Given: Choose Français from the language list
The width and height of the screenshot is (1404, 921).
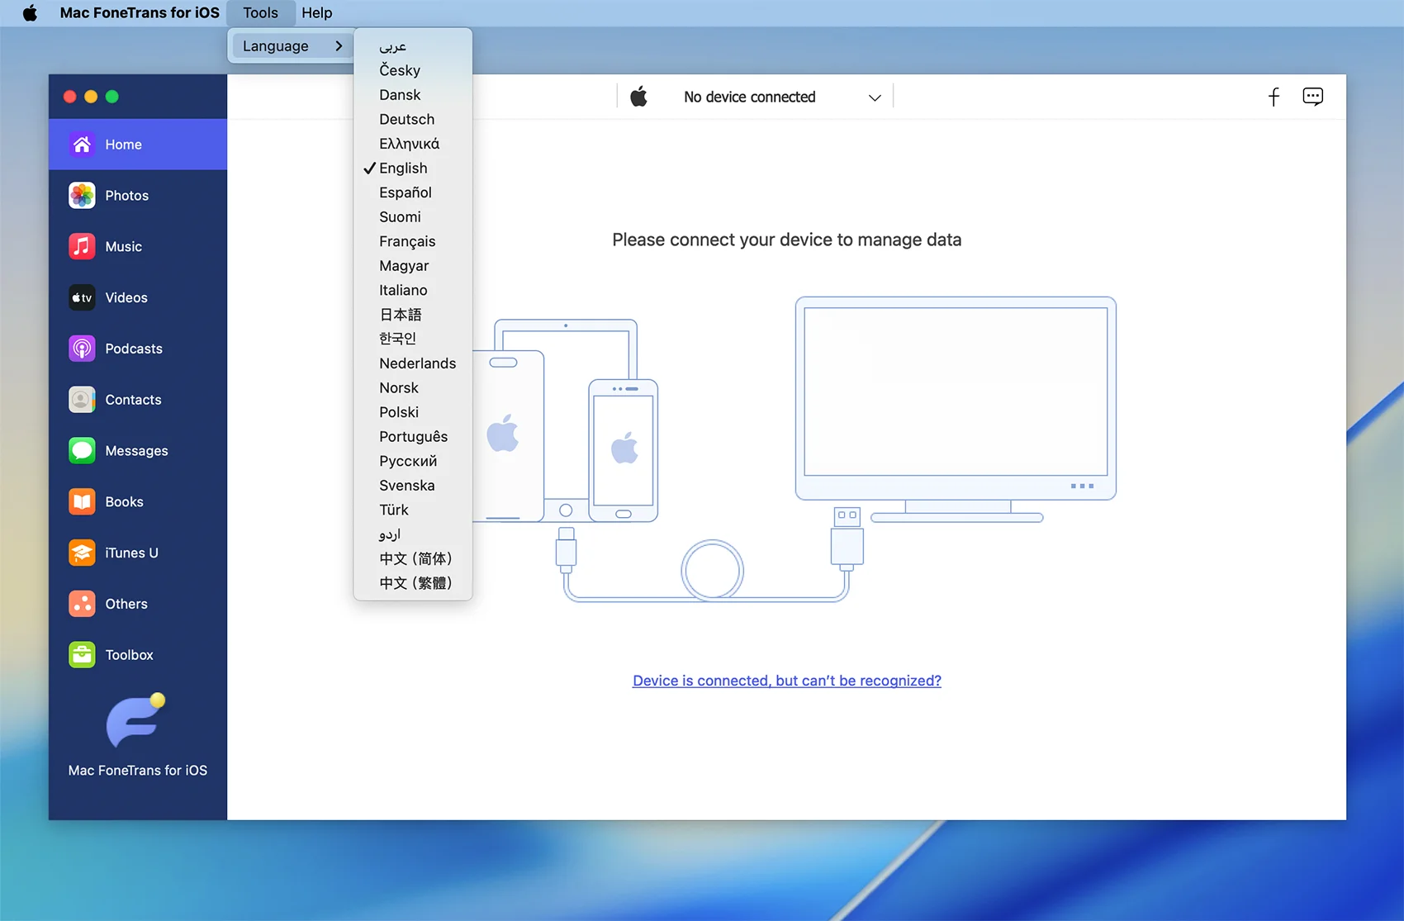Looking at the screenshot, I should pos(407,242).
